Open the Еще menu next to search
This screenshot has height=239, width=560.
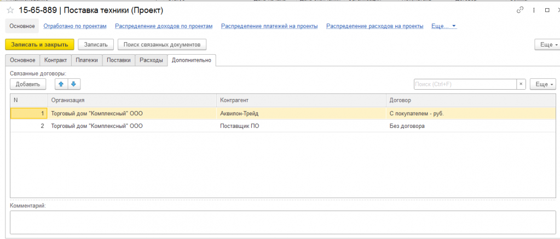point(543,84)
